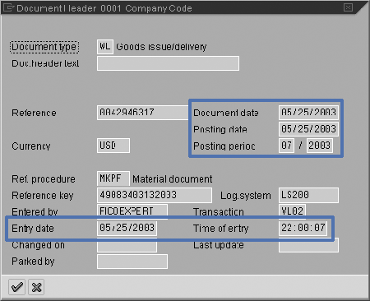Click the Parked by label
Image resolution: width=370 pixels, height=301 pixels.
[x=33, y=262]
